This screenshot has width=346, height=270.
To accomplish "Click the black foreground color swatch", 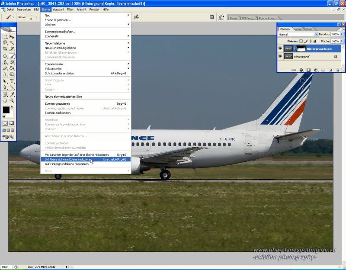I will pos(6,110).
